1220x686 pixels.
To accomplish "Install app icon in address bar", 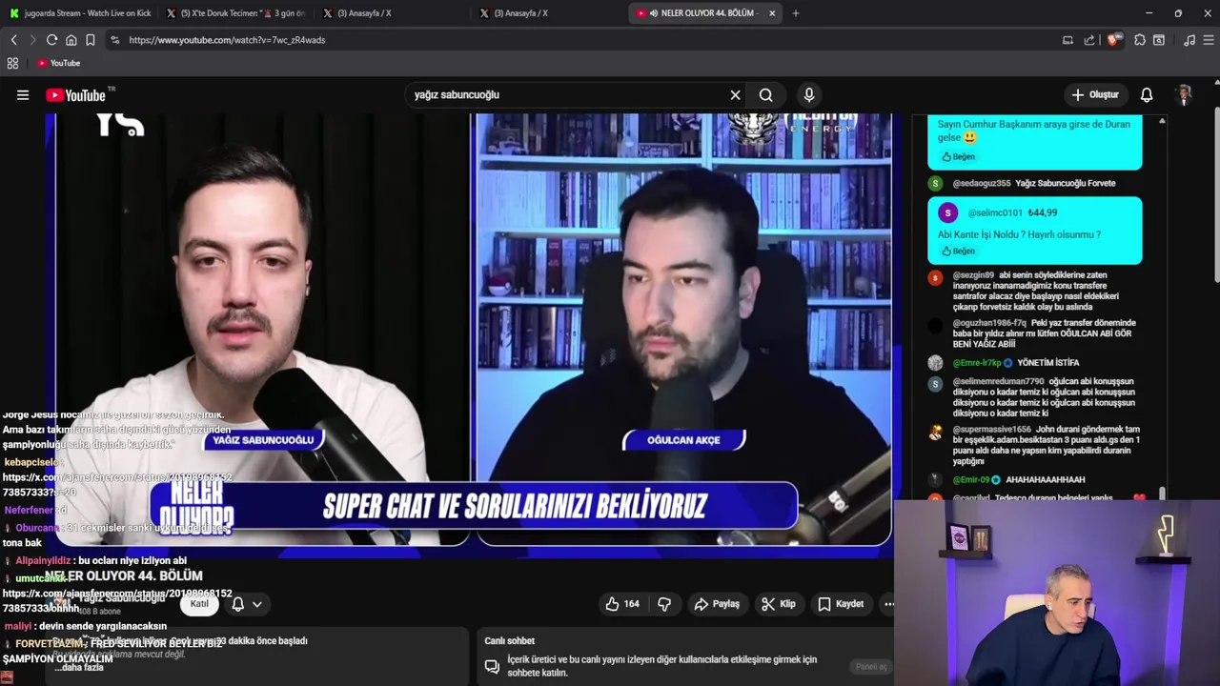I will (1067, 40).
